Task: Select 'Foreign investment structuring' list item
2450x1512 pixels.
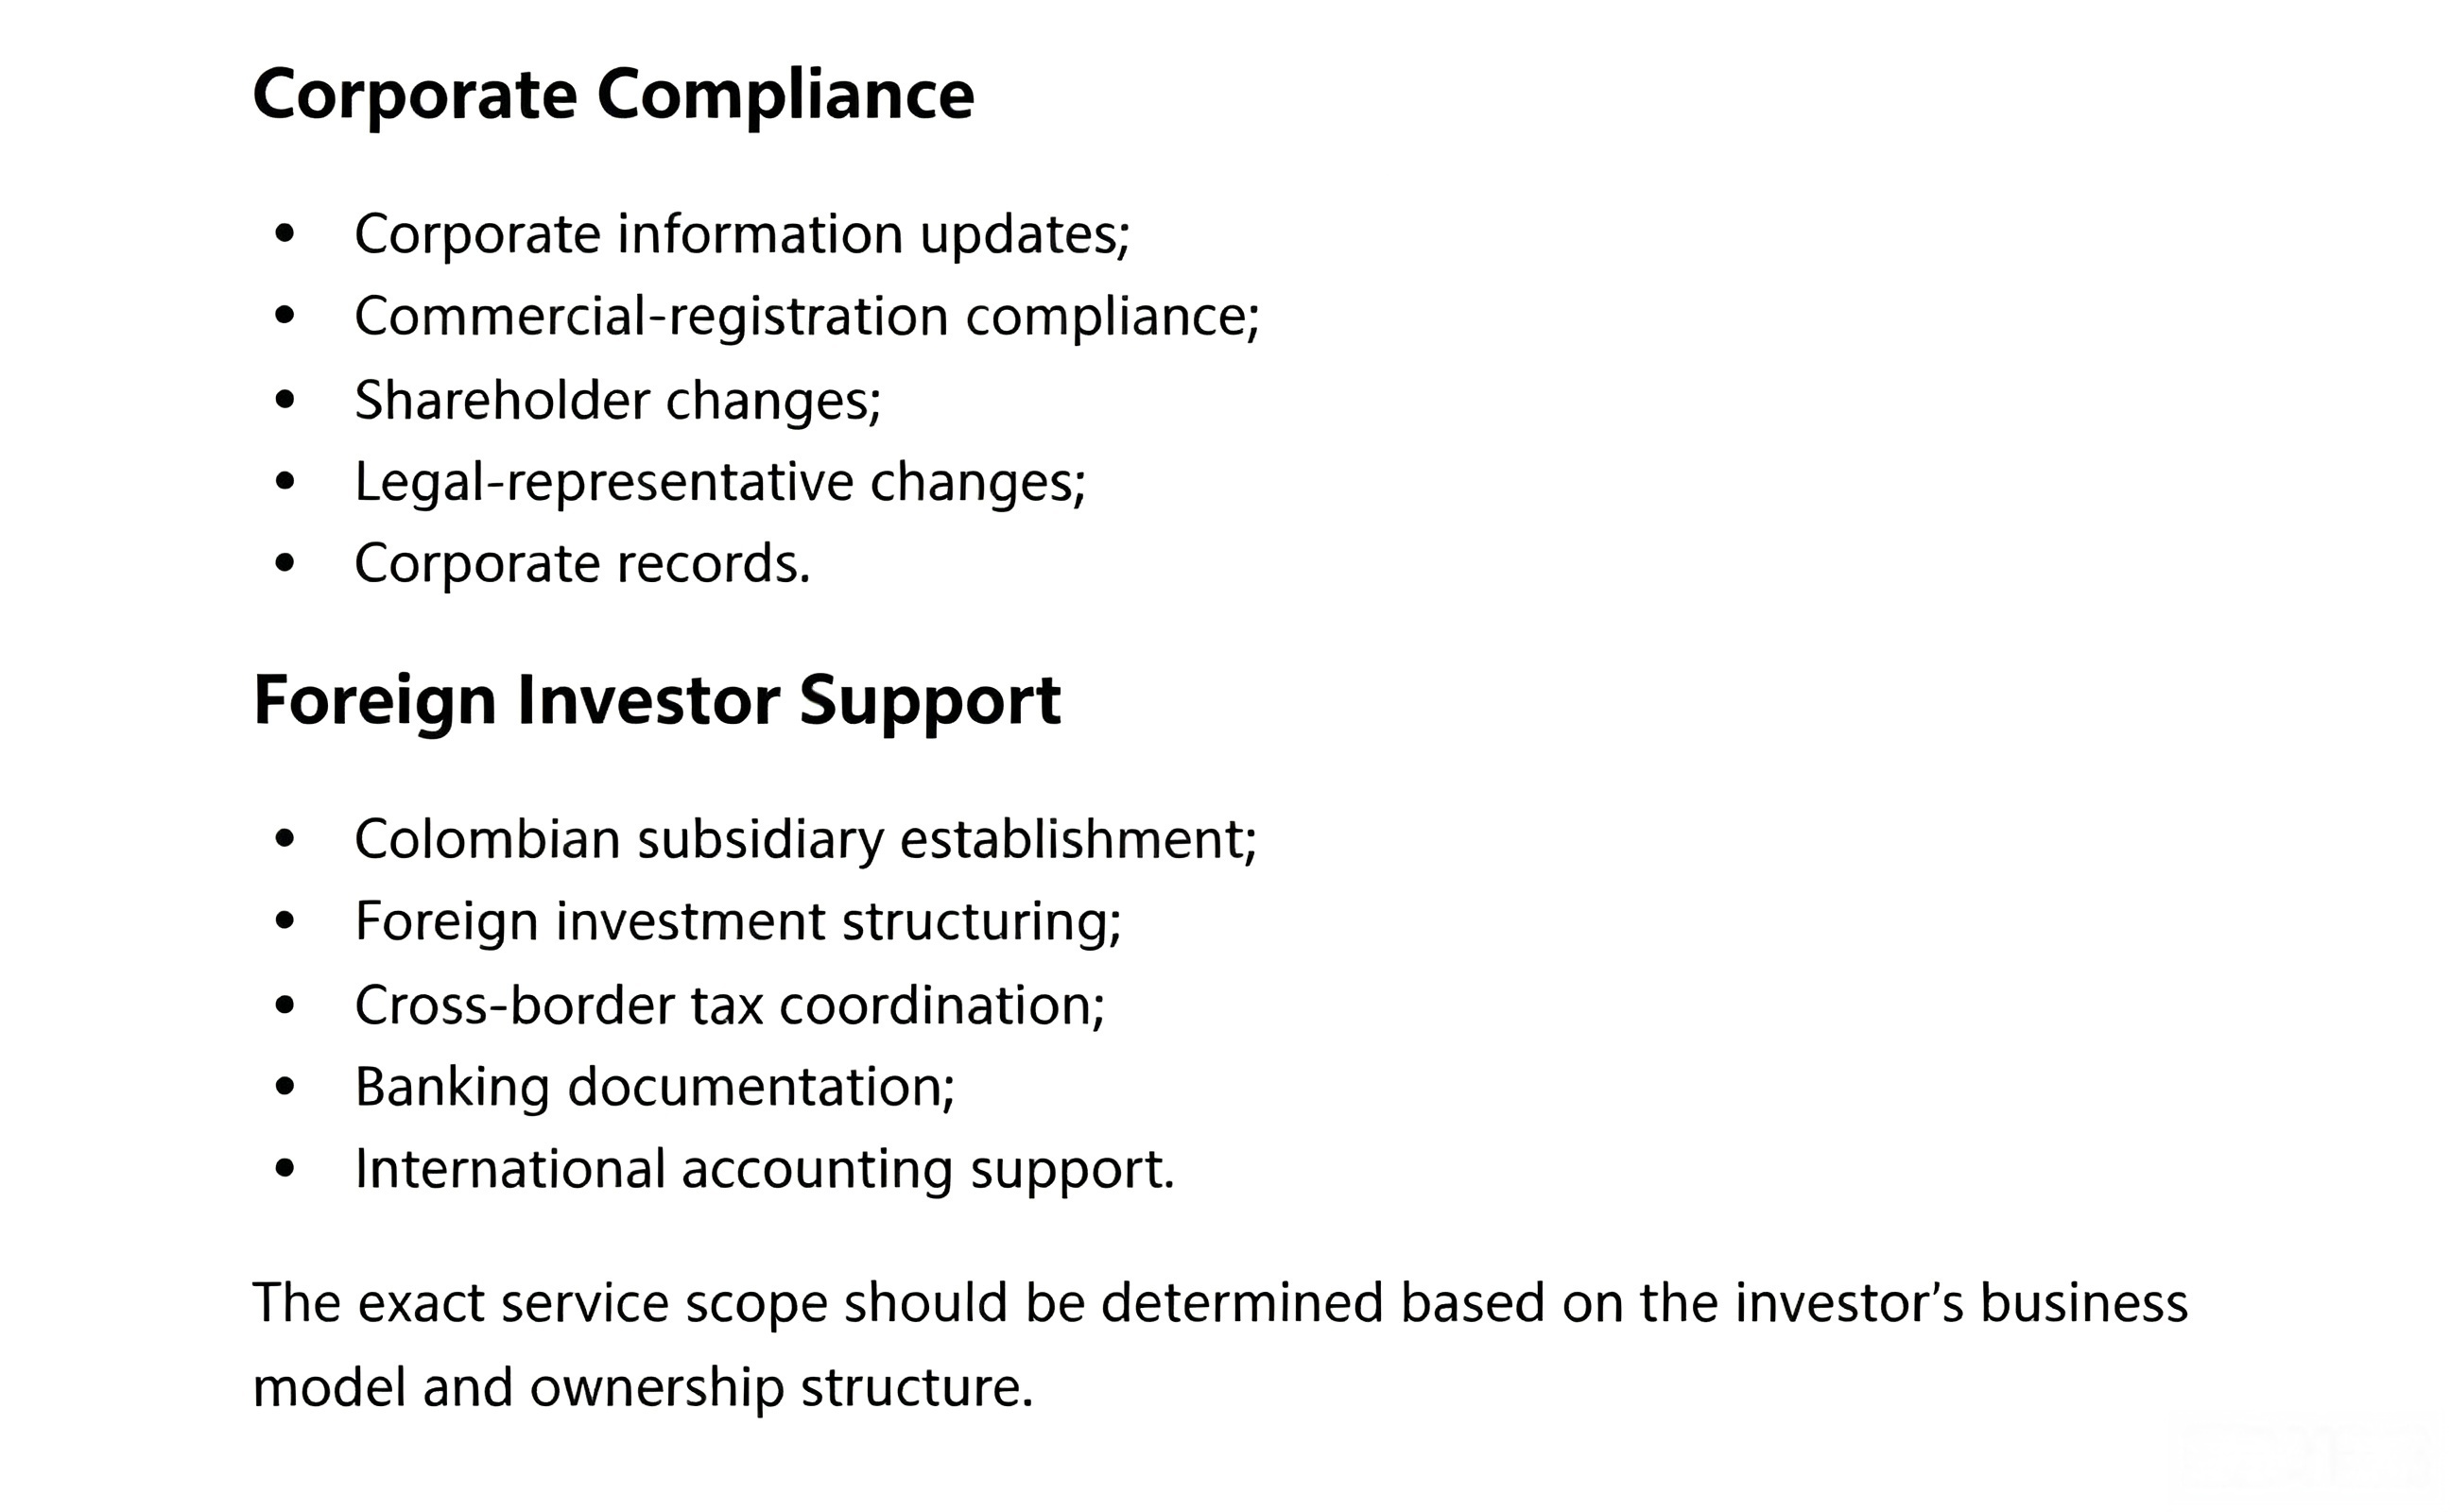Action: (738, 922)
